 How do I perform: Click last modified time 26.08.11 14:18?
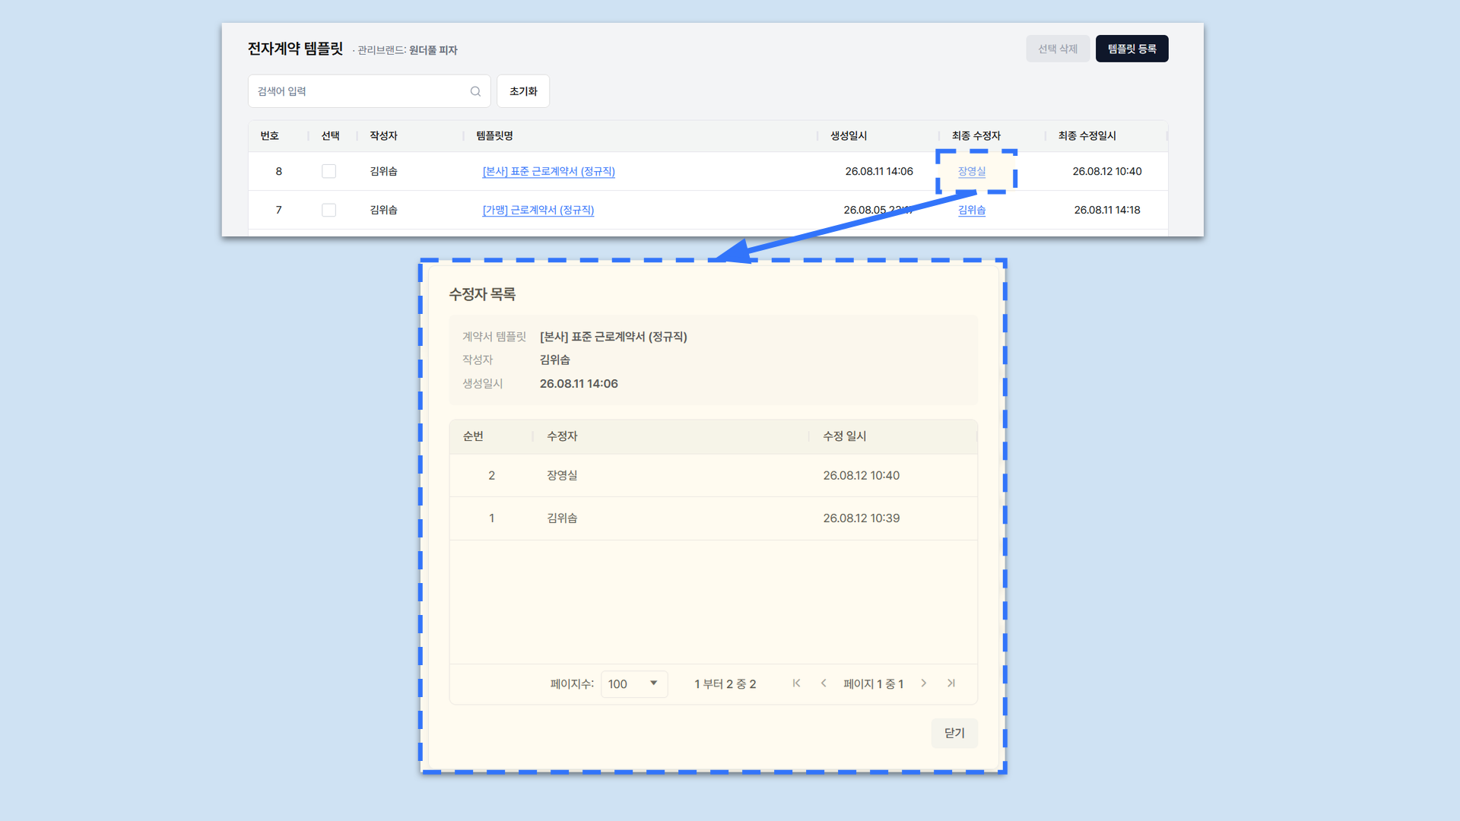pos(1107,210)
